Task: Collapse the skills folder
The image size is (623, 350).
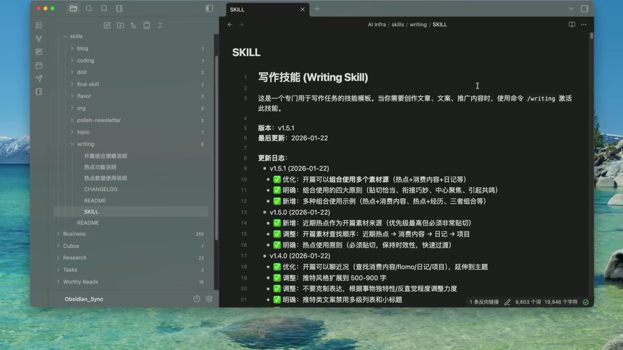Action: click(x=65, y=36)
